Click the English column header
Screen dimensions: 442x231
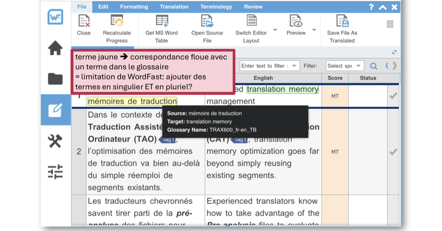click(263, 78)
